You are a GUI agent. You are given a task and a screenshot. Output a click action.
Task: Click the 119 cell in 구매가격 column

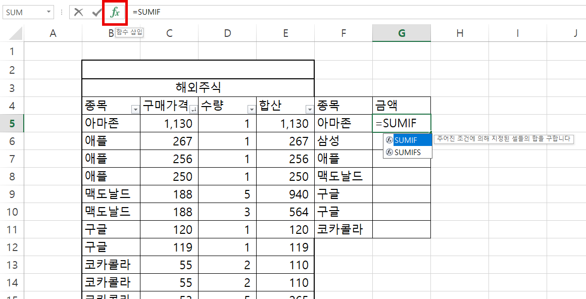coord(169,247)
